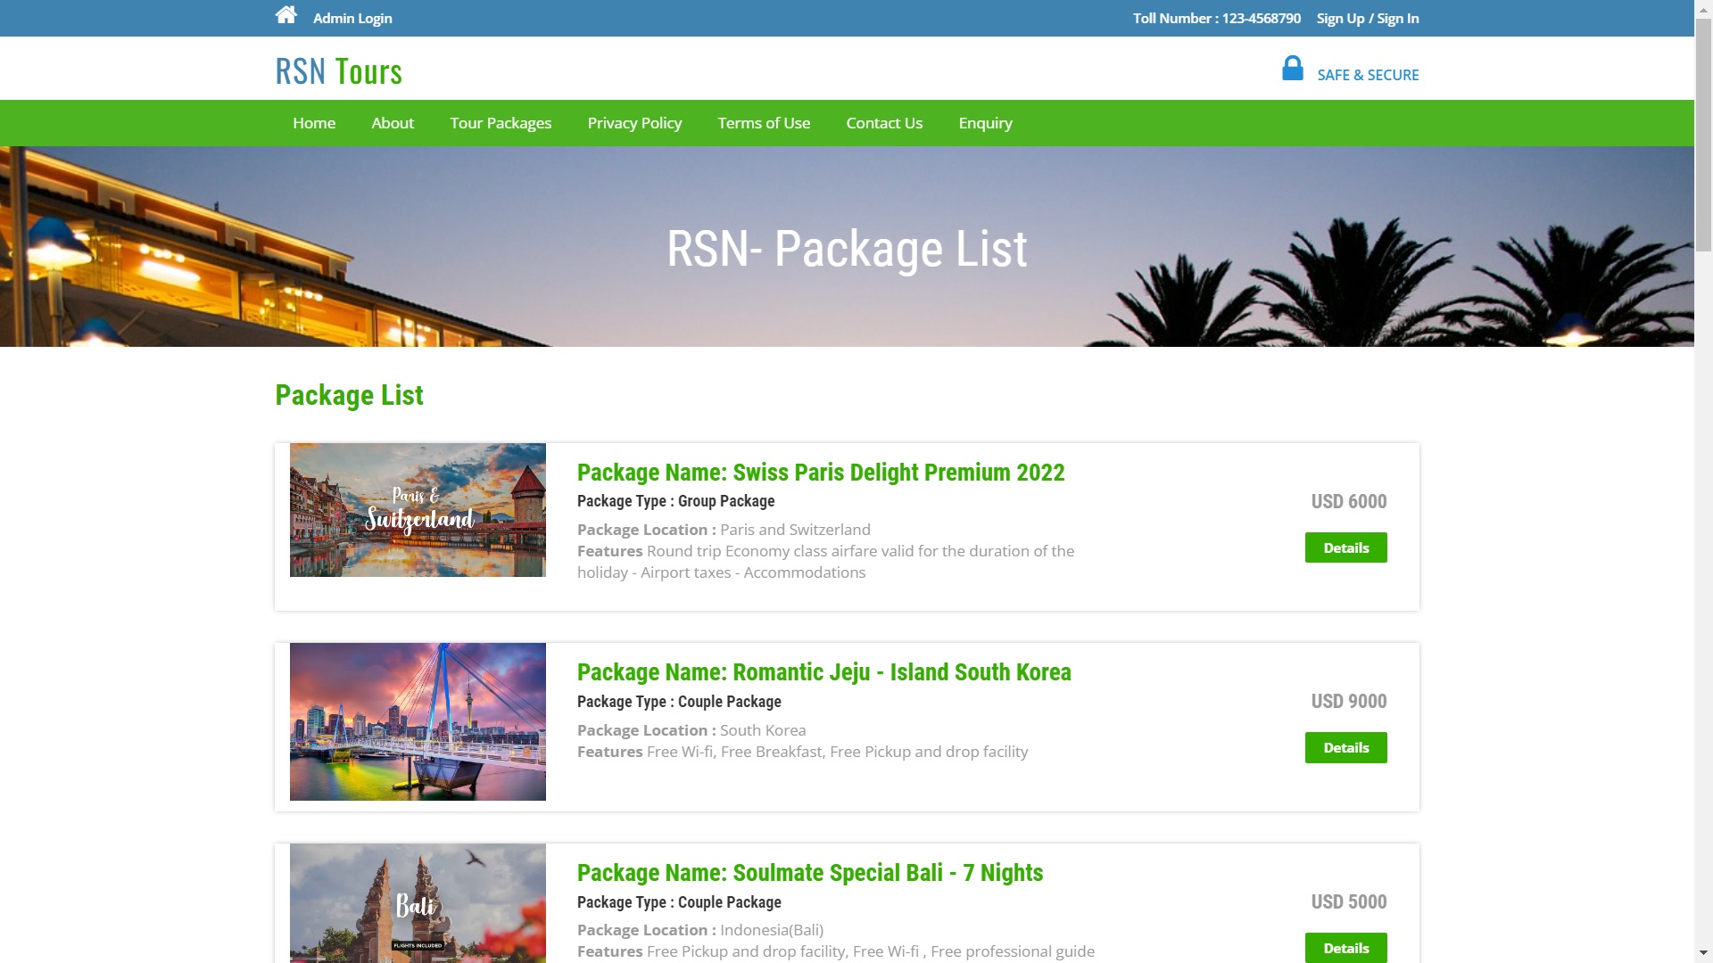Screen dimensions: 1713x963
Task: Click the home icon in the top bar
Action: pos(285,14)
